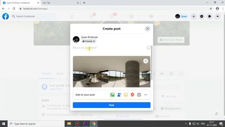Click the 'What's on your mind?' text field
This screenshot has width=225, height=127.
109,48
